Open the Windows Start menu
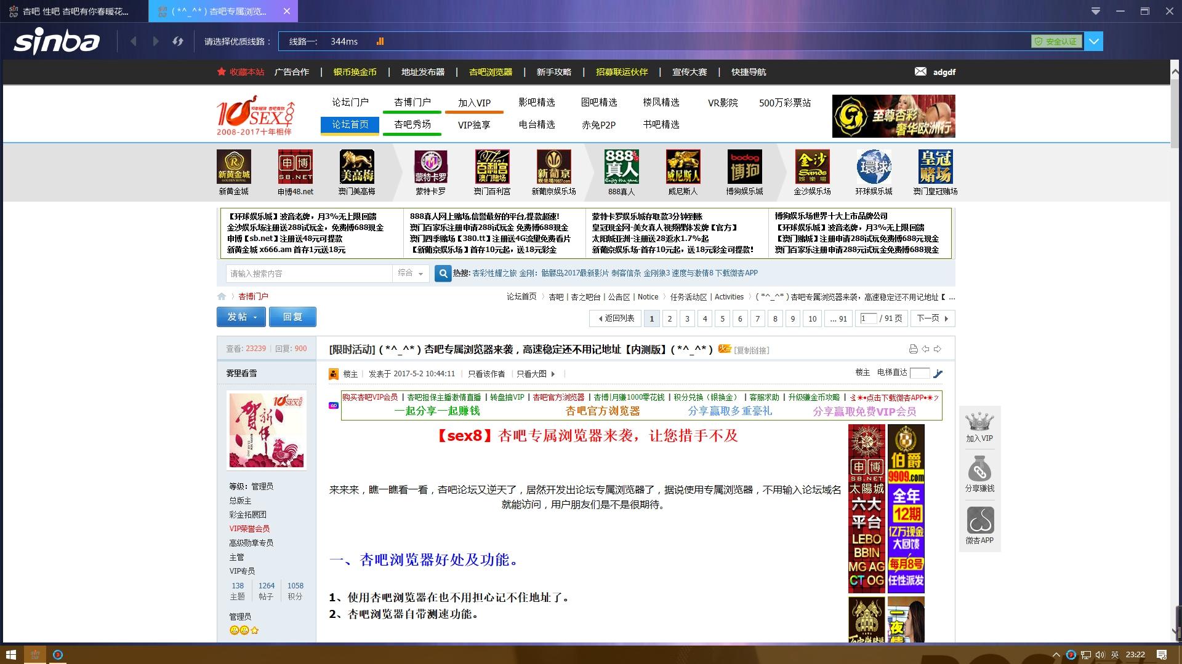This screenshot has height=664, width=1182. tap(10, 655)
